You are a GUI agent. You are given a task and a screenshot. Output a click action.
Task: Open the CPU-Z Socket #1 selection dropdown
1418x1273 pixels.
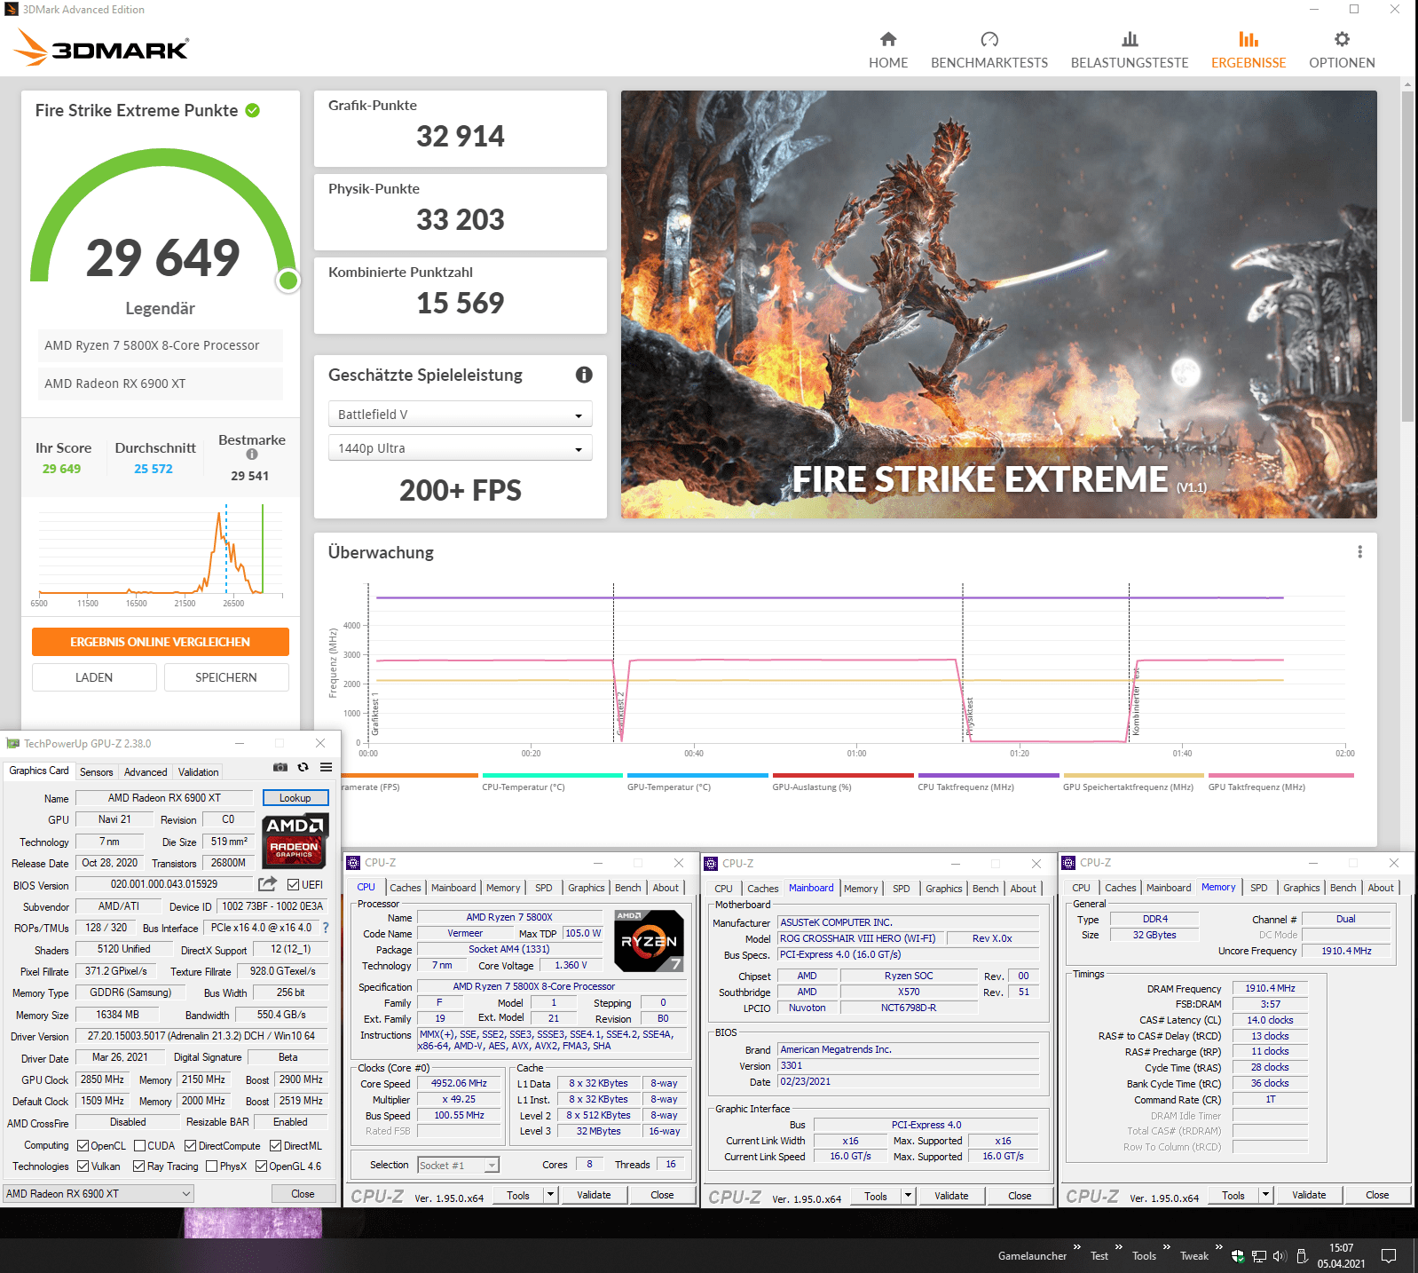coord(459,1165)
